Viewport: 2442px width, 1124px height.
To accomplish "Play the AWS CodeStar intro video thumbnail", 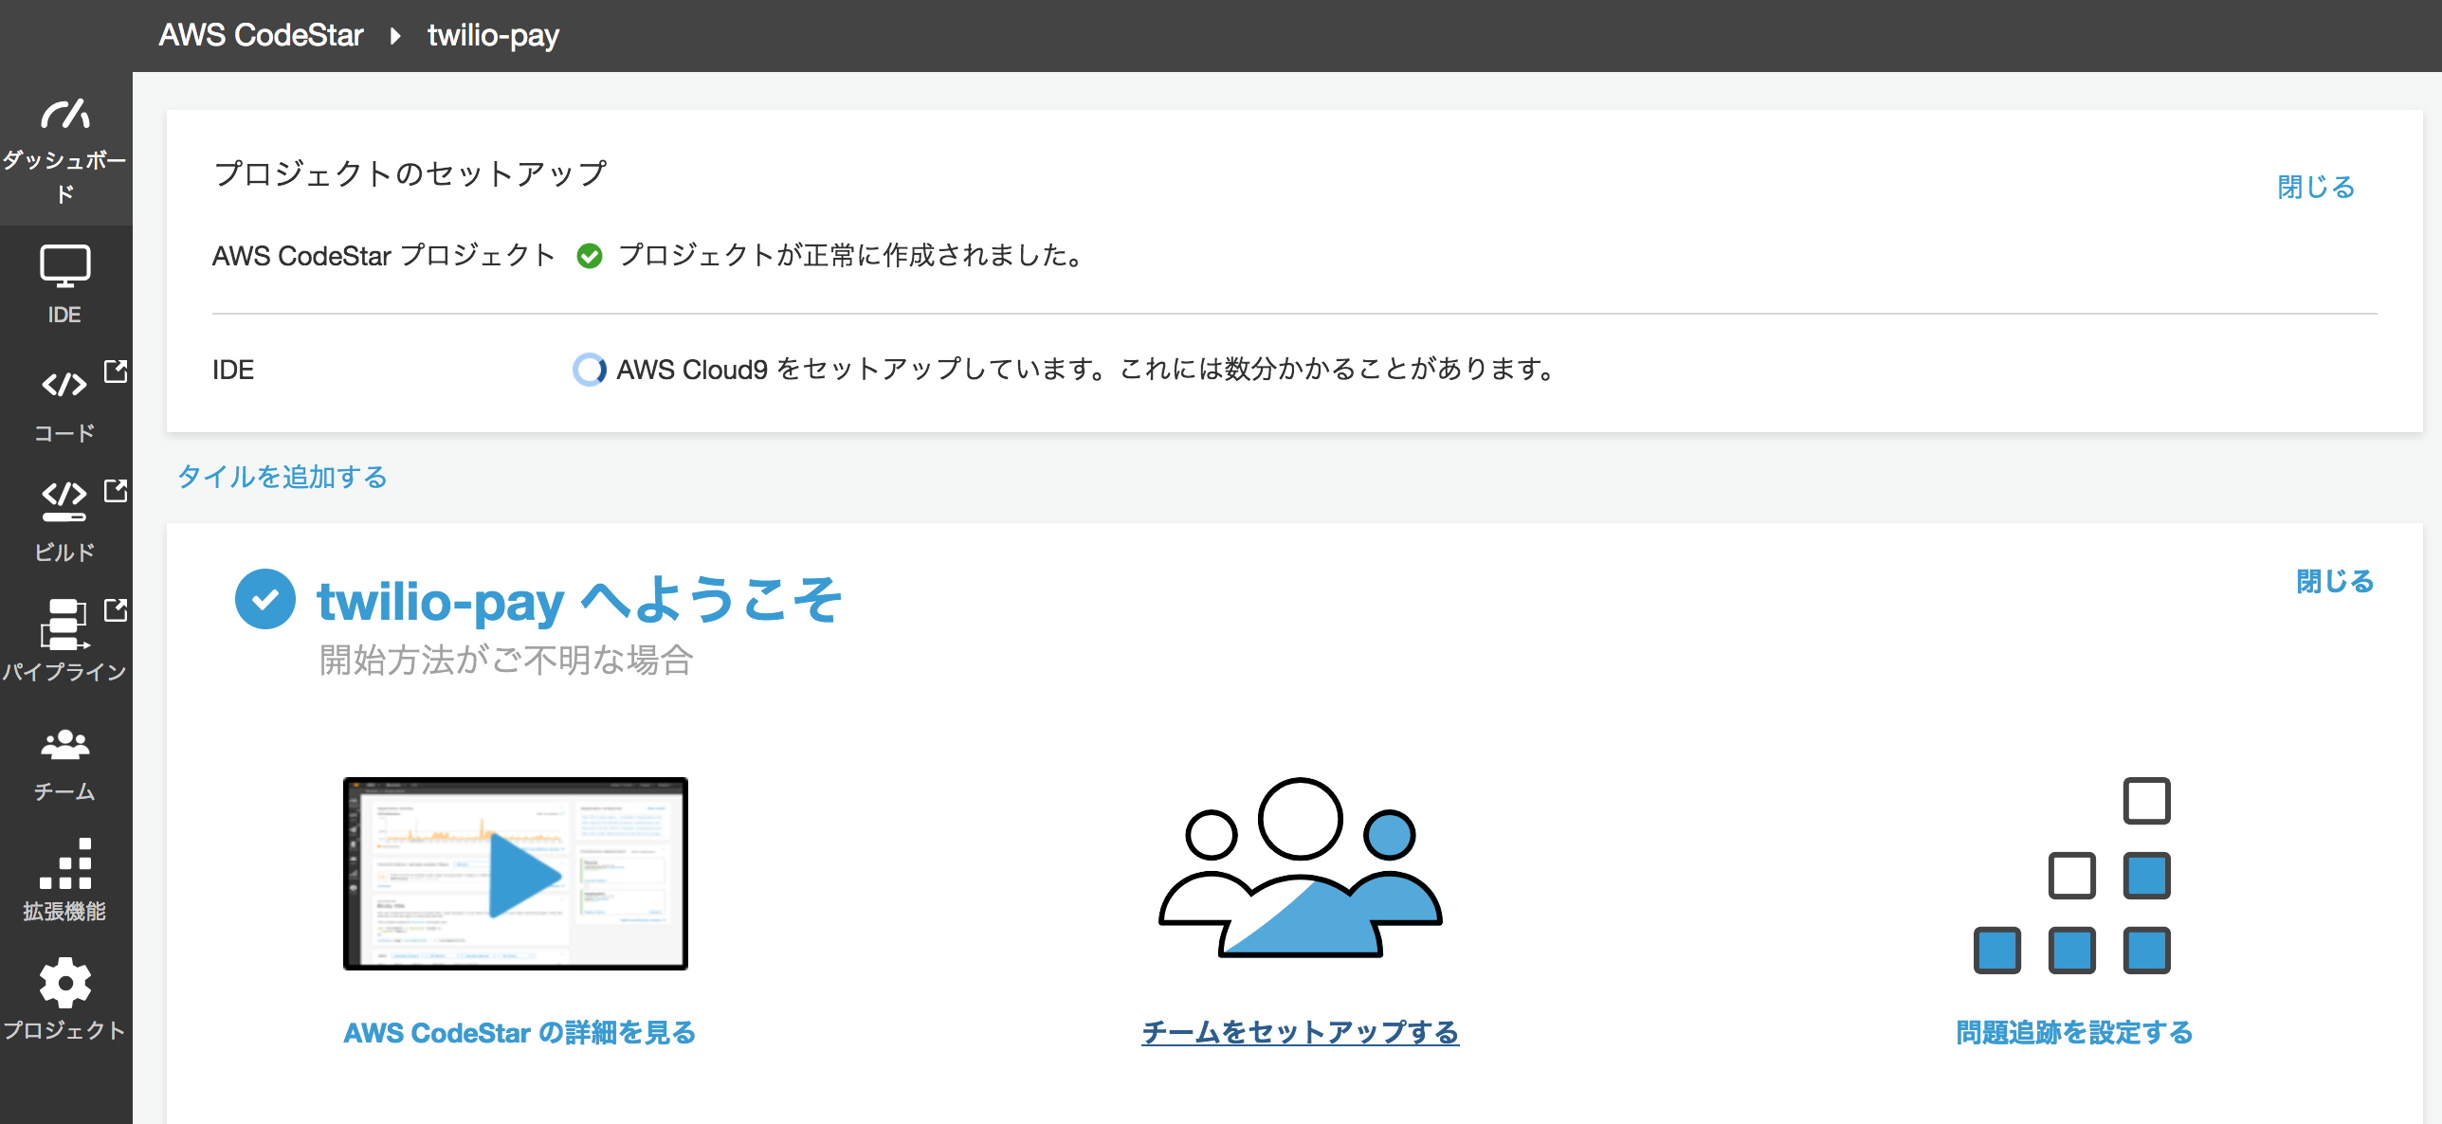I will tap(516, 874).
